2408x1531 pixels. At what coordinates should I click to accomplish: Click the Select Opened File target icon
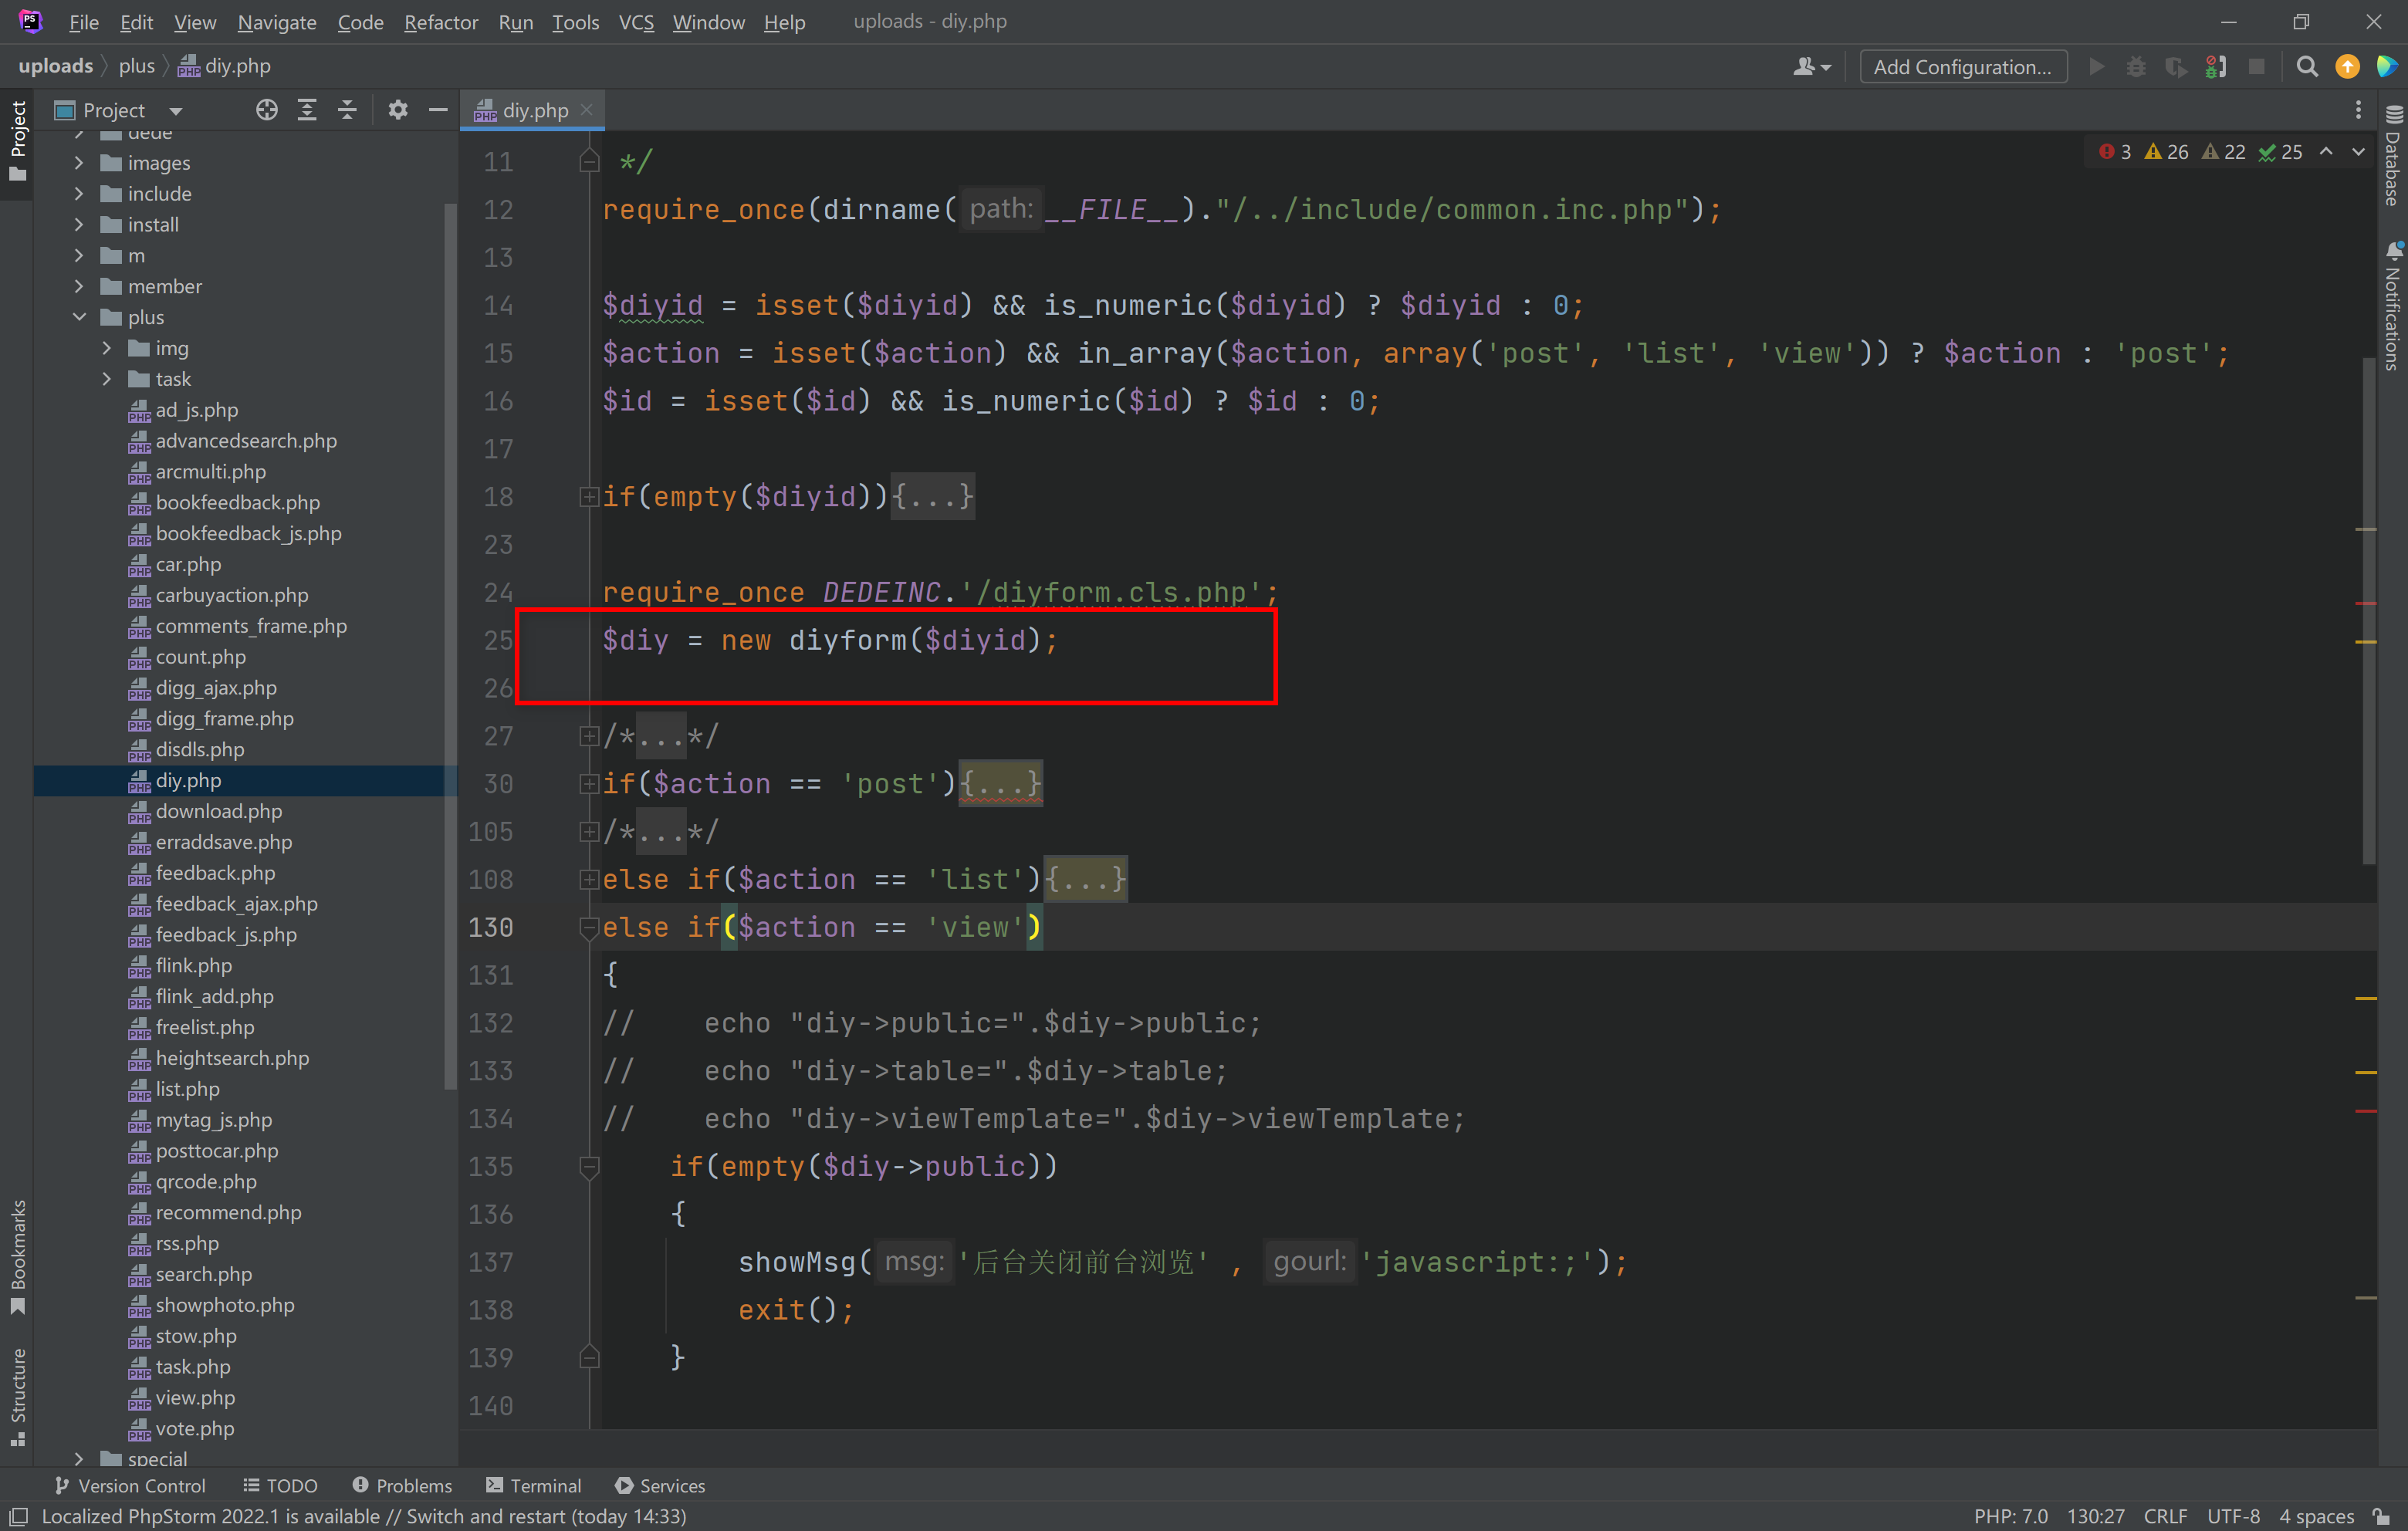(x=266, y=110)
